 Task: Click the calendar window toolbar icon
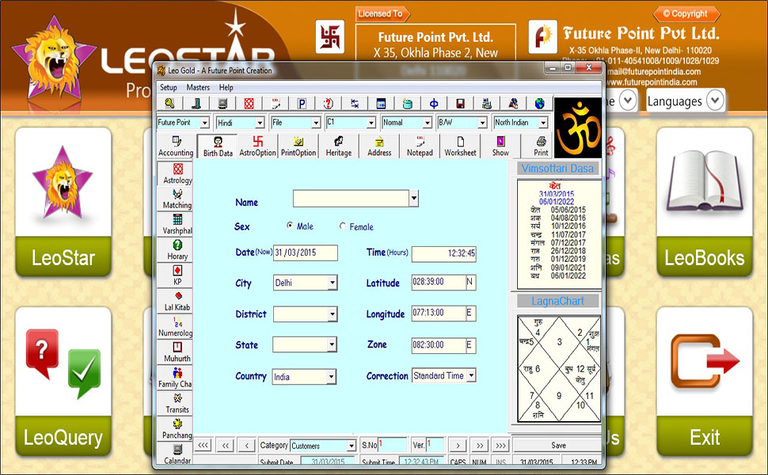coord(381,104)
